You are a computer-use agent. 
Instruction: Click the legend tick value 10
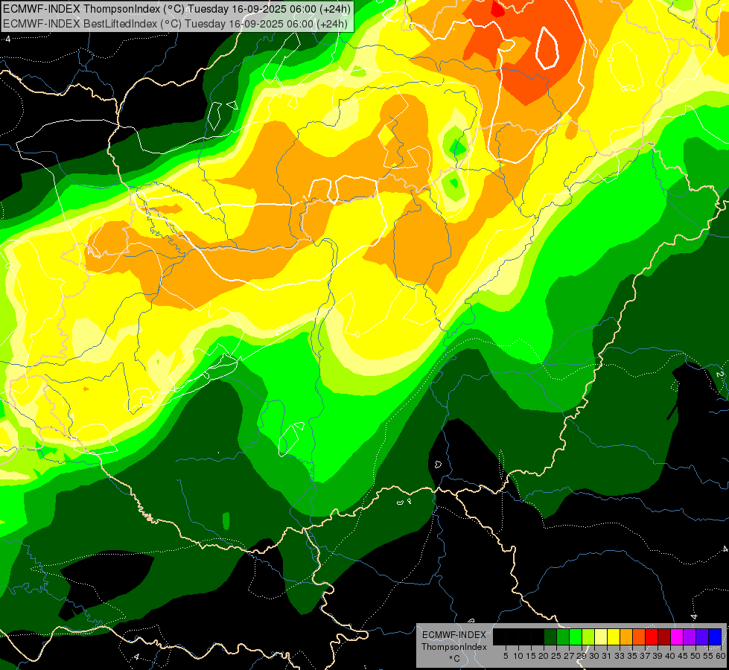[x=518, y=656]
